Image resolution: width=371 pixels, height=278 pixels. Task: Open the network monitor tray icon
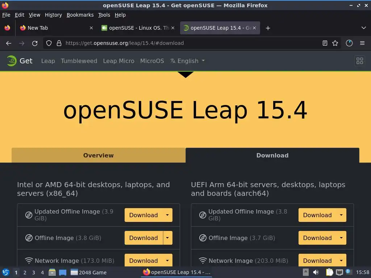point(339,272)
